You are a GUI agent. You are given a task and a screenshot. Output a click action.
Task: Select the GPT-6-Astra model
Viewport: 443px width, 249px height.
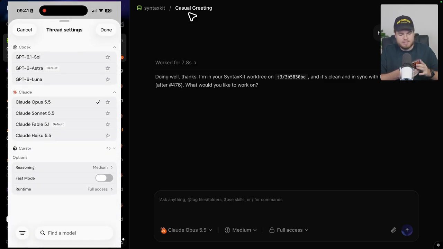click(x=64, y=68)
